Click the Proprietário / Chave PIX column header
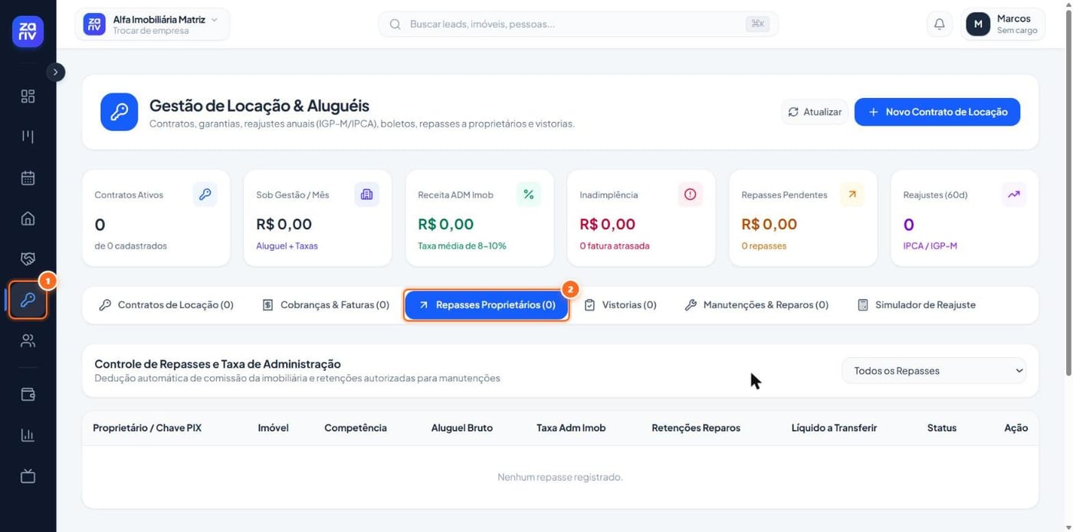 [x=147, y=428]
